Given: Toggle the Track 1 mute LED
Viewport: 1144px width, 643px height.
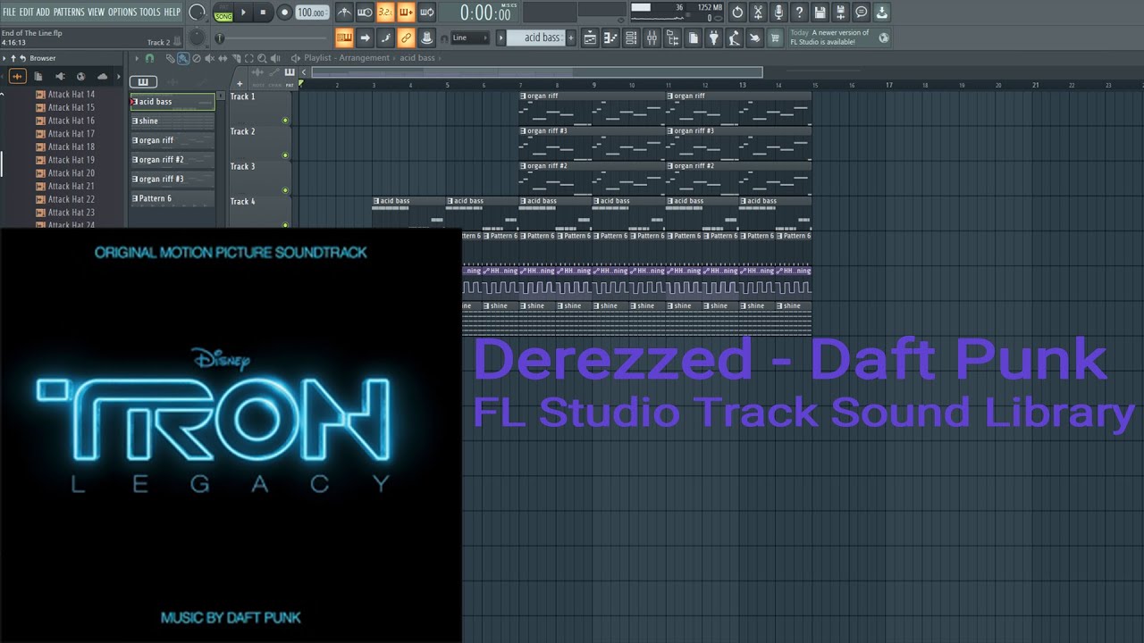Looking at the screenshot, I should (x=285, y=120).
